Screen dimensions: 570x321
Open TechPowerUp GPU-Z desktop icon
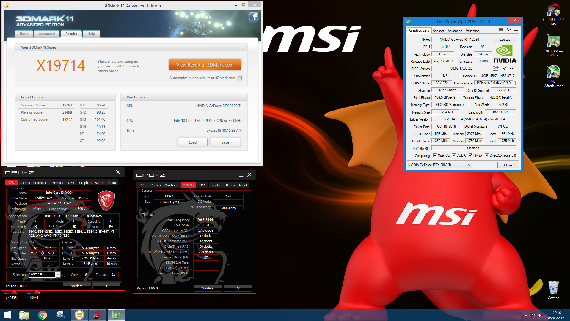pos(553,45)
